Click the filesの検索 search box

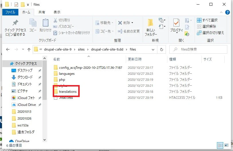pos(198,49)
